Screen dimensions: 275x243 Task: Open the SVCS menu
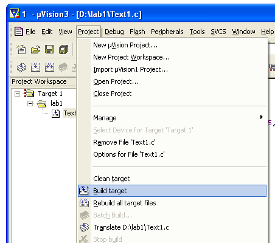pyautogui.click(x=218, y=32)
